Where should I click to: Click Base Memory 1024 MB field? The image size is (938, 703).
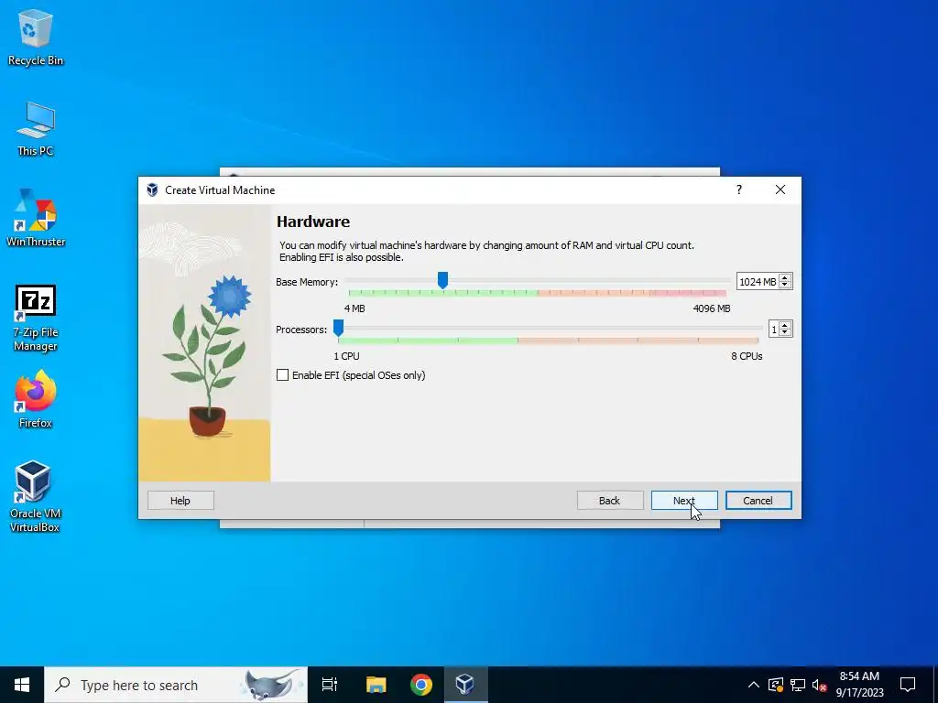point(758,282)
